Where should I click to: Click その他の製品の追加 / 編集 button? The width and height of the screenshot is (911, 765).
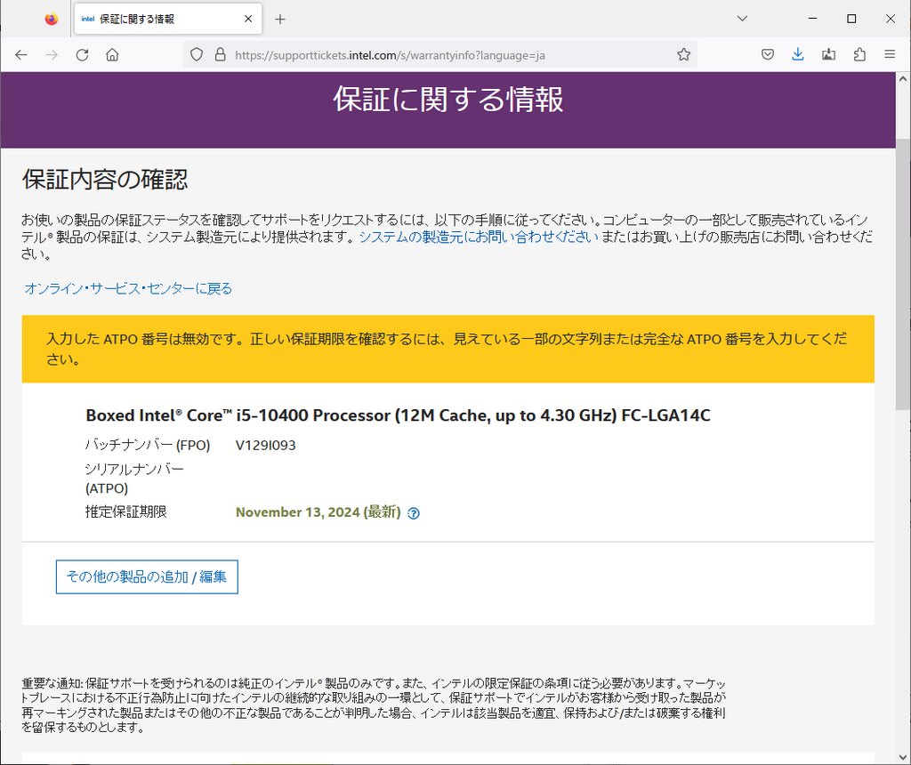point(147,576)
